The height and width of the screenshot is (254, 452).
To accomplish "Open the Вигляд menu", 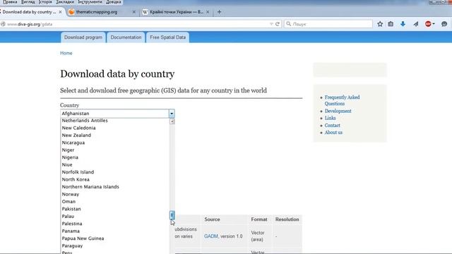I will 28,2.
